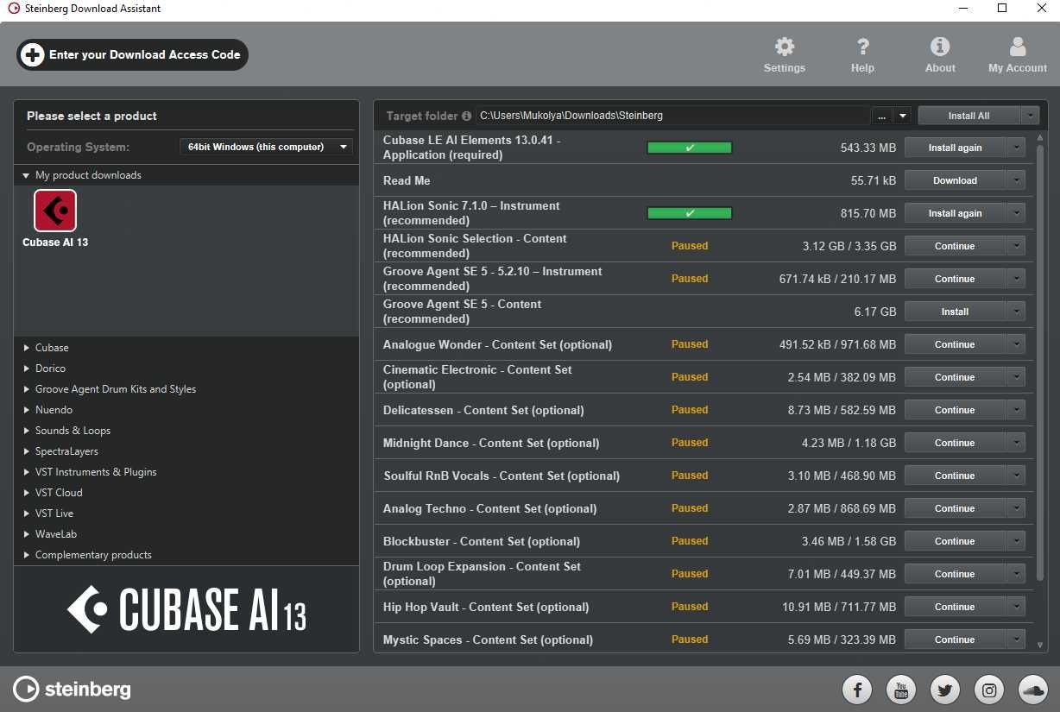Open dropdown arrow next to Read Me Download
The image size is (1060, 712).
click(1016, 180)
